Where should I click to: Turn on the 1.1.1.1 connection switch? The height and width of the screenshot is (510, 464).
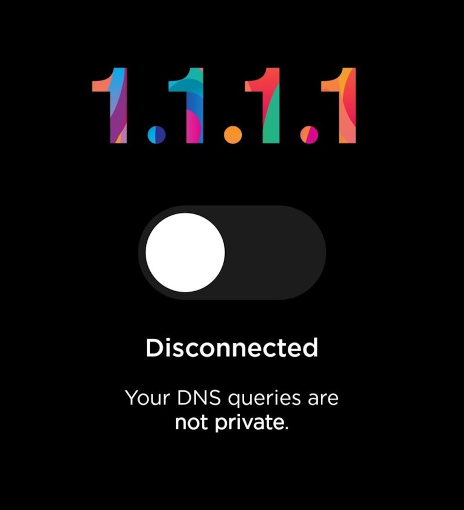coord(232,252)
